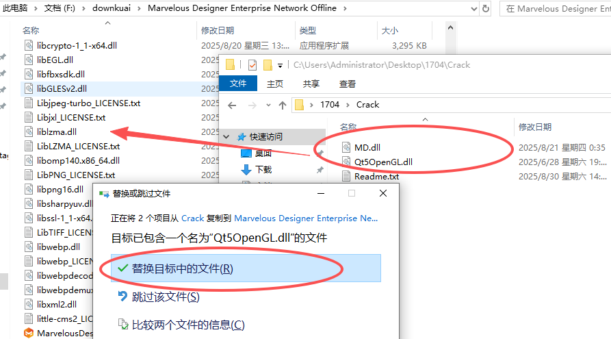Expand the chevron between 1704 and Crack
The width and height of the screenshot is (611, 339).
pos(348,105)
